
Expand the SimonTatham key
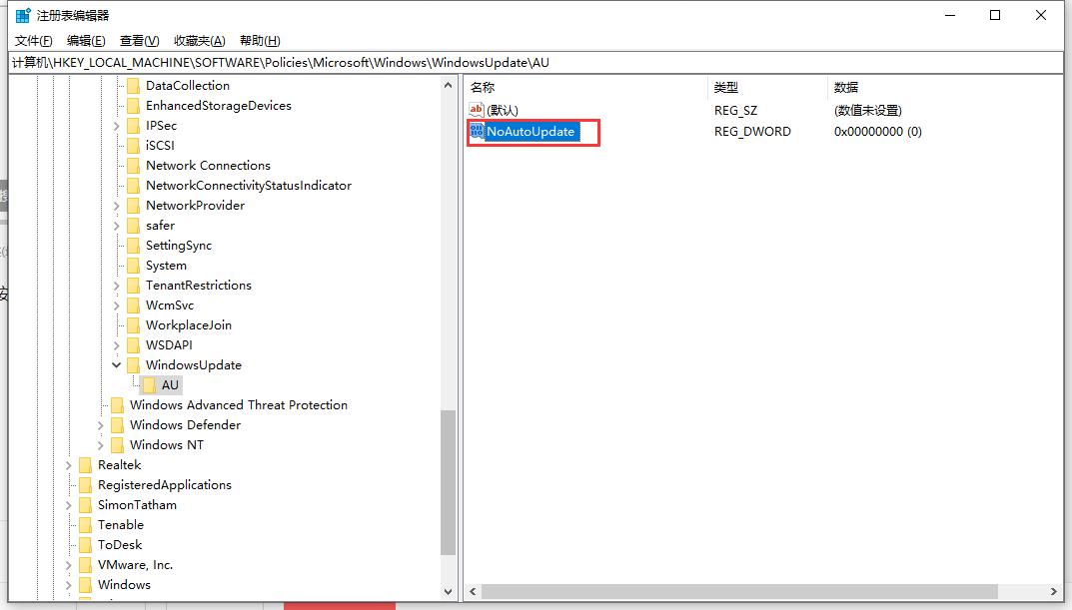tap(68, 505)
